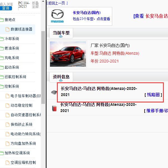Click document icon beside 方向盘加热系统

pos(8,144)
